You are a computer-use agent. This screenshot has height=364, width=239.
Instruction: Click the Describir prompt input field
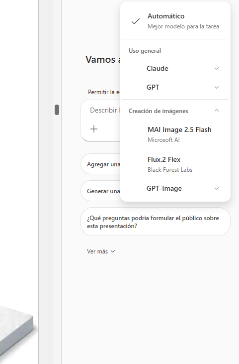[x=105, y=110]
